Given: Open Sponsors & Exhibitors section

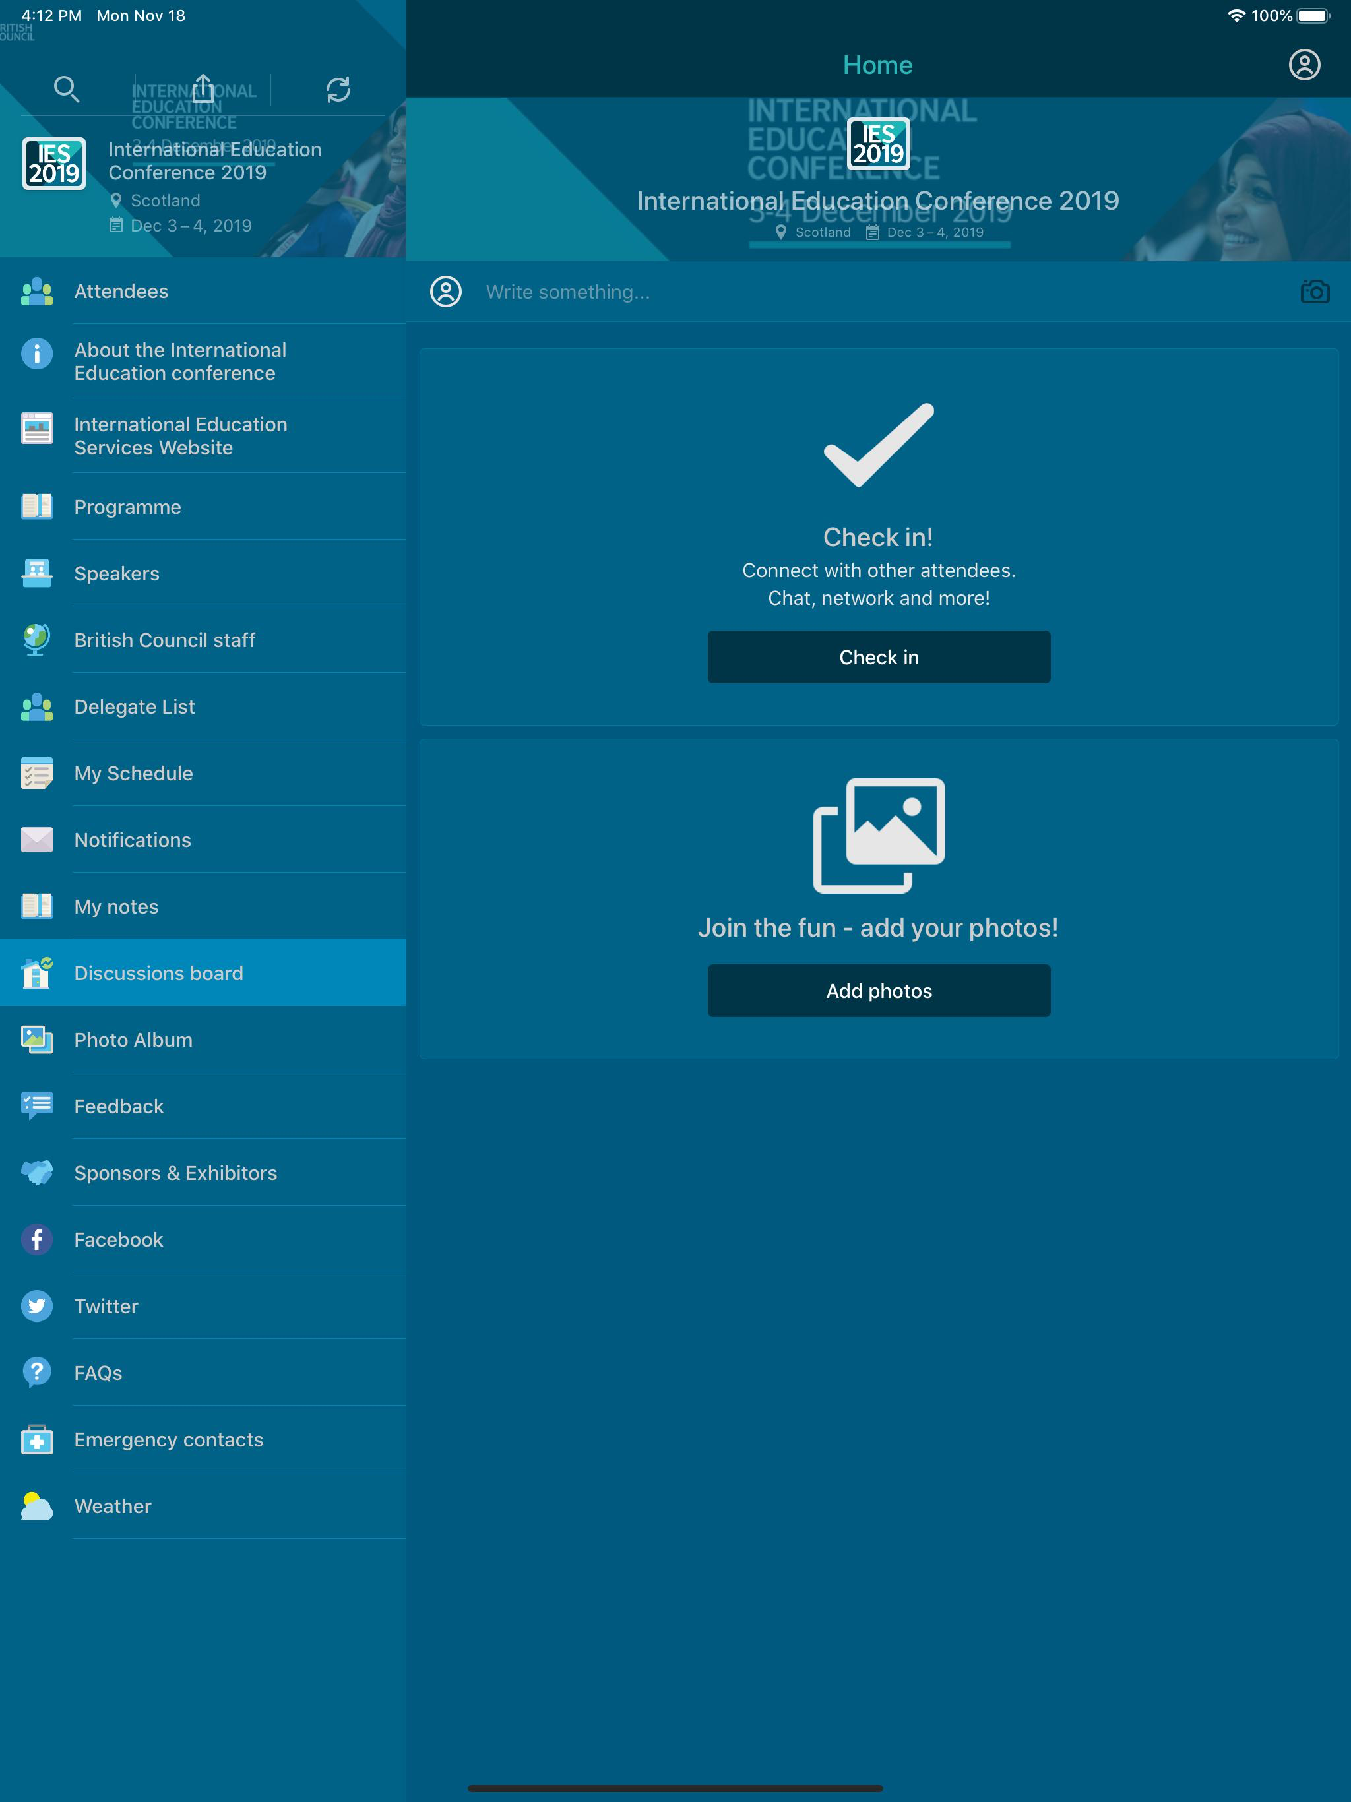Looking at the screenshot, I should click(176, 1173).
